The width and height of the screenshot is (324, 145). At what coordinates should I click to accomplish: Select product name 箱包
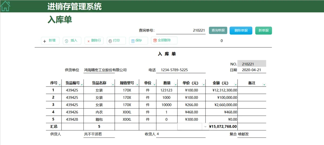(x=99, y=120)
